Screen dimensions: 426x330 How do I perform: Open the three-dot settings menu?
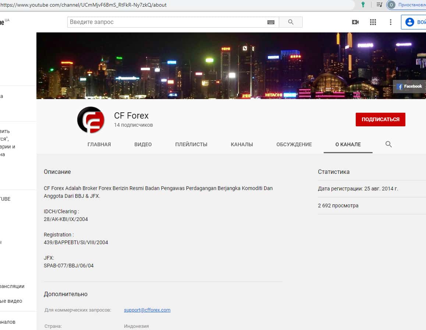[391, 22]
